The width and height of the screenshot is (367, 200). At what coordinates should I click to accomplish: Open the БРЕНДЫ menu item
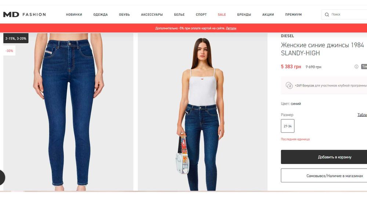tap(244, 15)
